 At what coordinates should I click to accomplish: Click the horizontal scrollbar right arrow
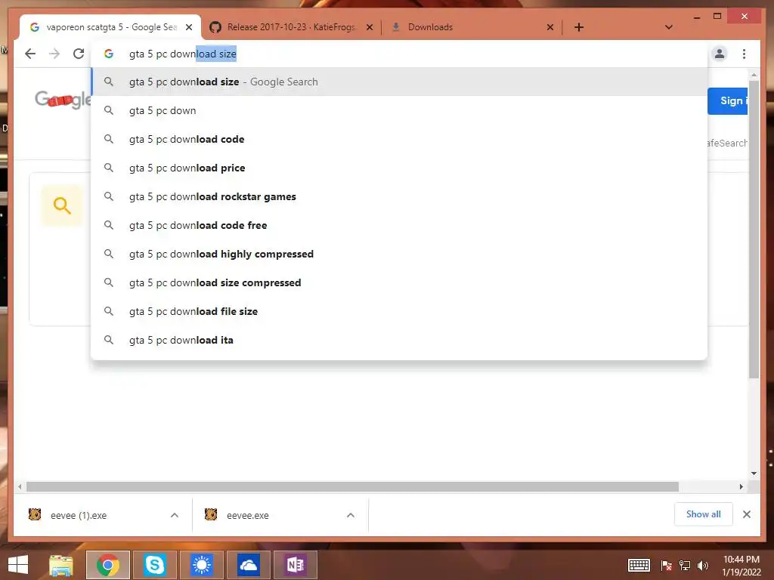click(x=741, y=487)
